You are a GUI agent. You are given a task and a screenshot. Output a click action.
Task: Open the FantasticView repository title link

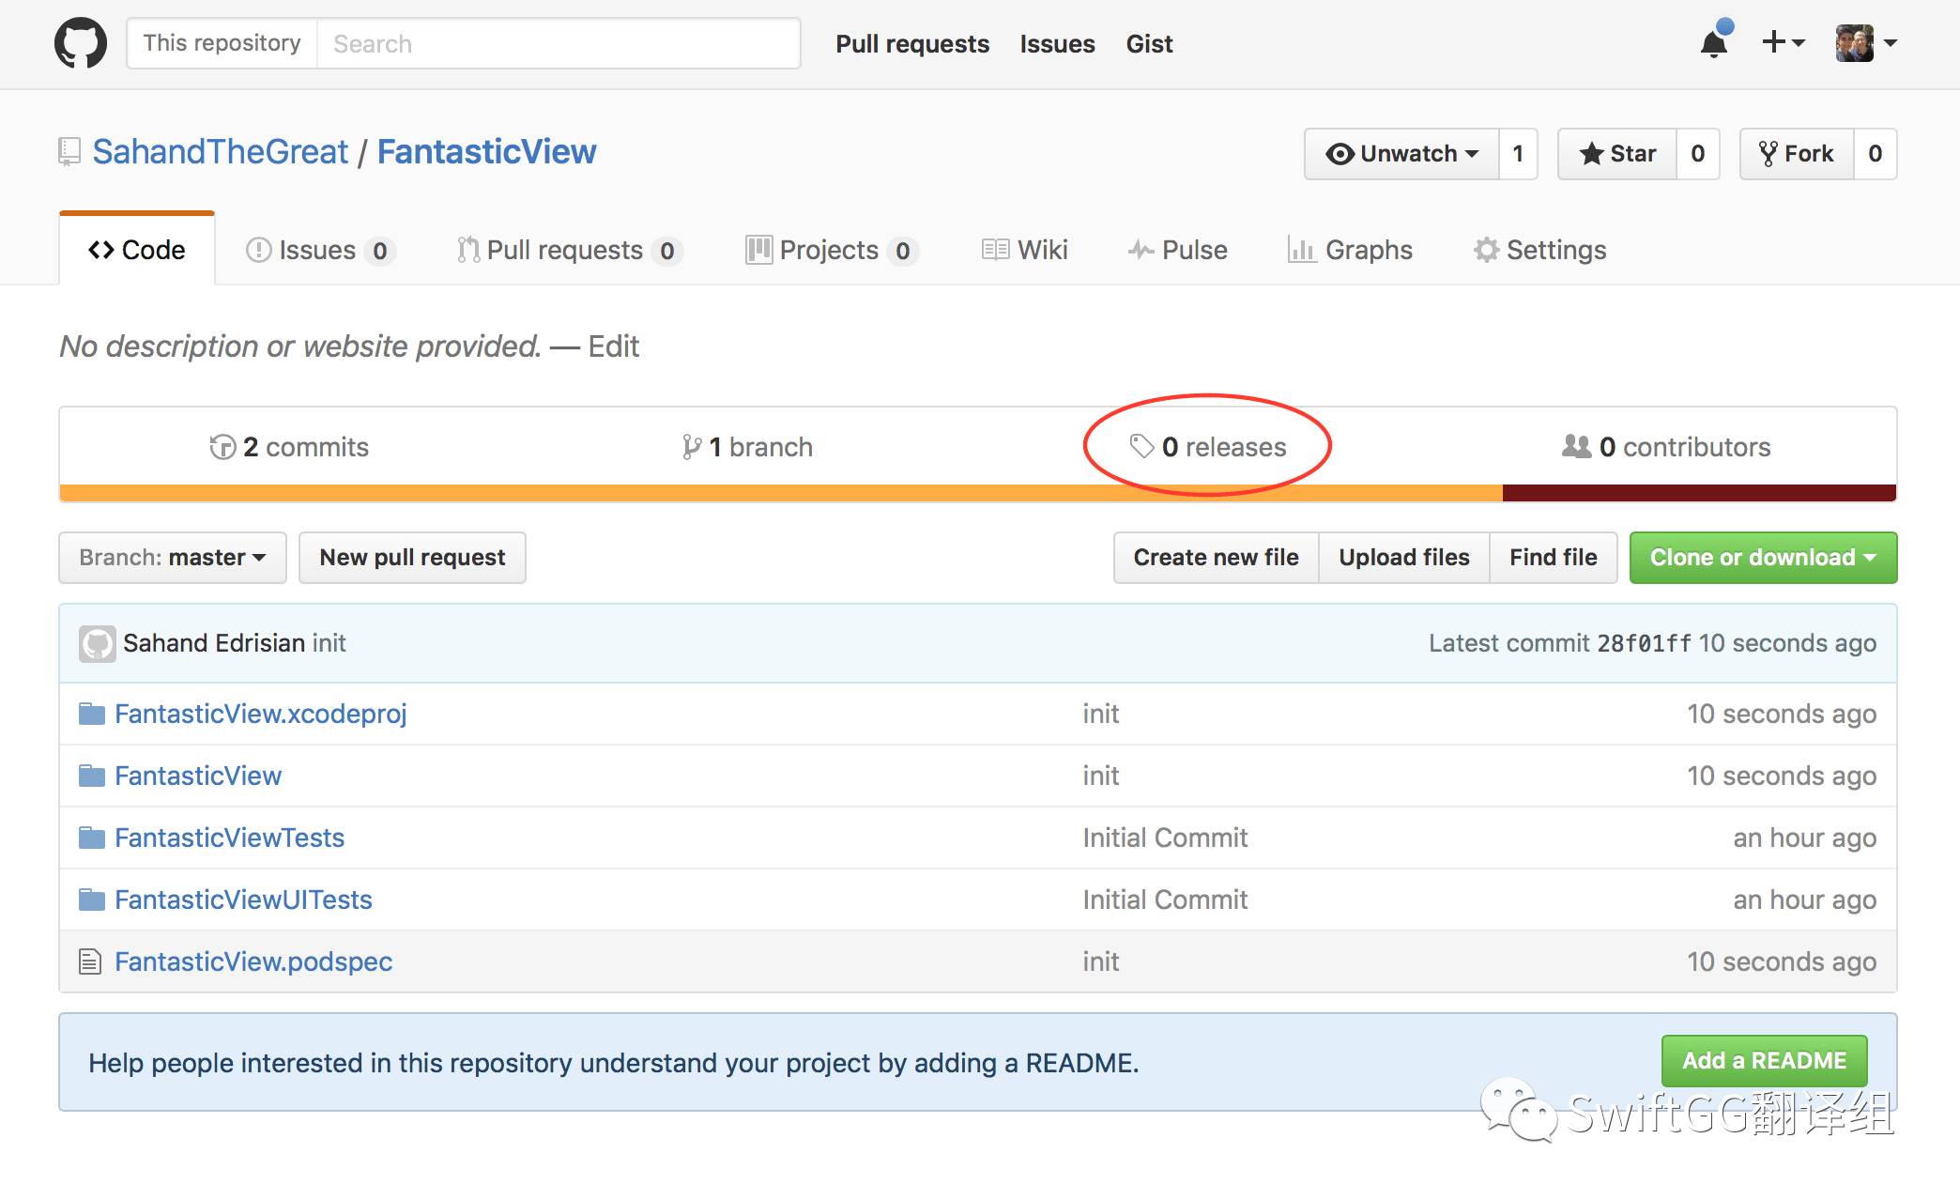click(x=486, y=151)
